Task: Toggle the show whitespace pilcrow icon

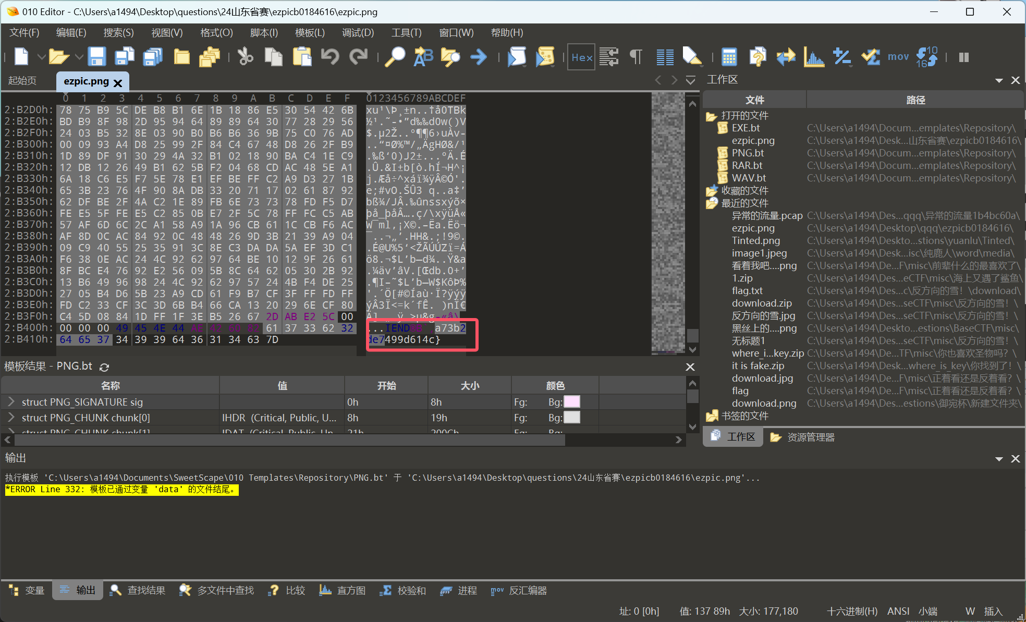Action: point(636,57)
